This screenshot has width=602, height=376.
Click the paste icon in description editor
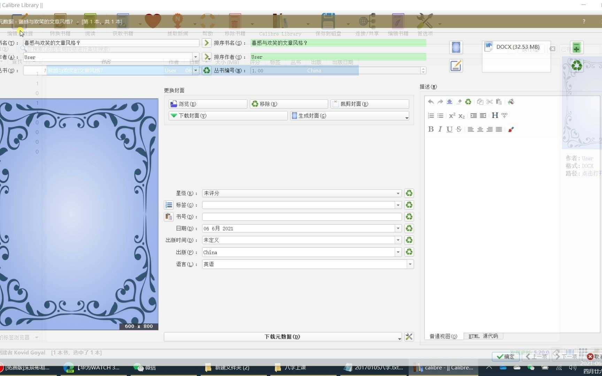pyautogui.click(x=499, y=102)
